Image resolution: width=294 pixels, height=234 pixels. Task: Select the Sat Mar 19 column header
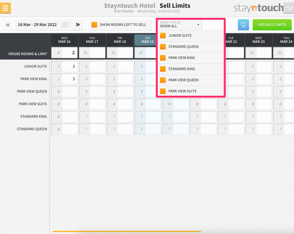pyautogui.click(x=145, y=40)
